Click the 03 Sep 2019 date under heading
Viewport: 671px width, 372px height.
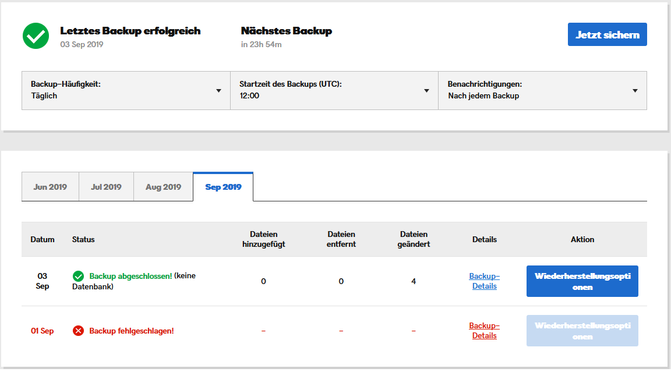point(82,44)
